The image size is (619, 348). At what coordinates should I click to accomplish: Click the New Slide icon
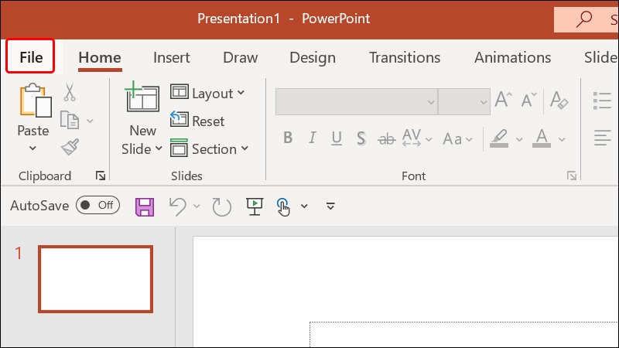point(142,97)
